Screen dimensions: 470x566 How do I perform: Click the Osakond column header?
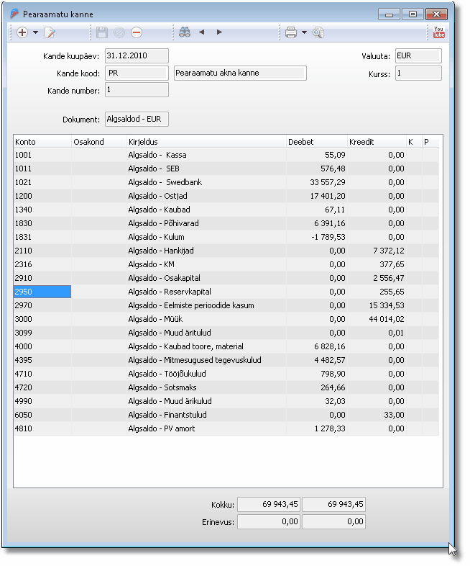(99, 142)
